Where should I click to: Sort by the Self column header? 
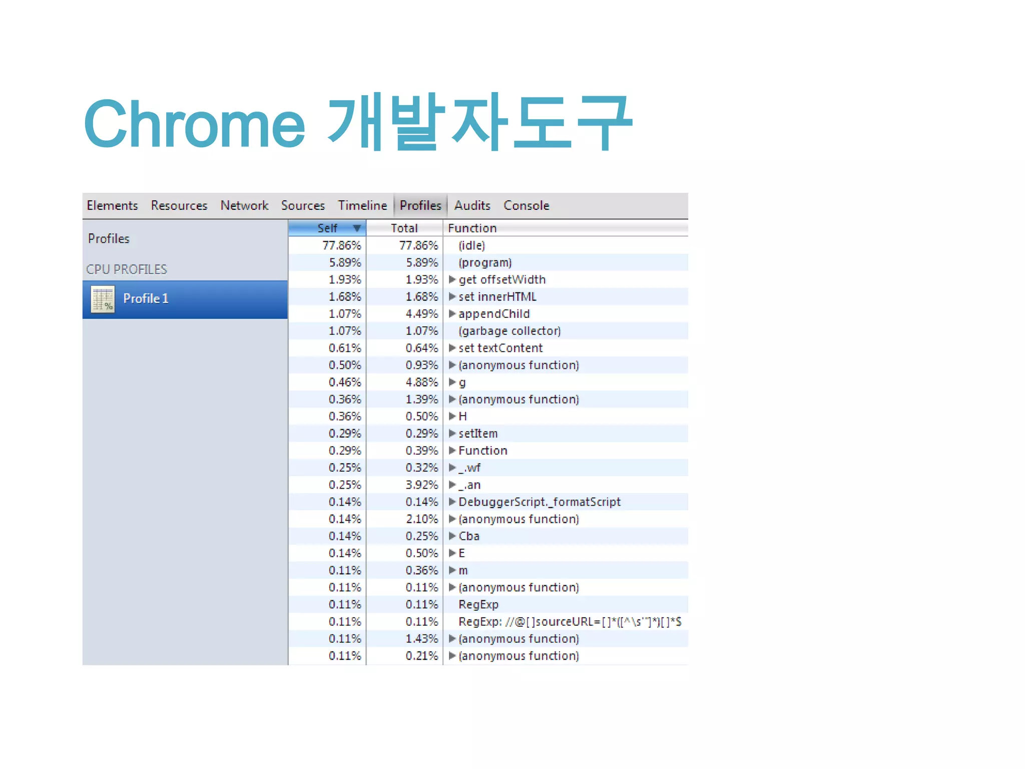coord(327,228)
